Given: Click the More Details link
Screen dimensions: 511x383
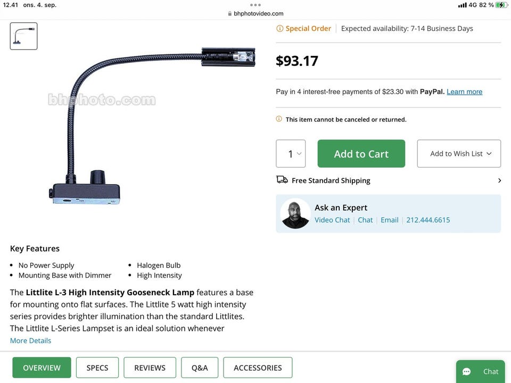Looking at the screenshot, I should (x=31, y=340).
